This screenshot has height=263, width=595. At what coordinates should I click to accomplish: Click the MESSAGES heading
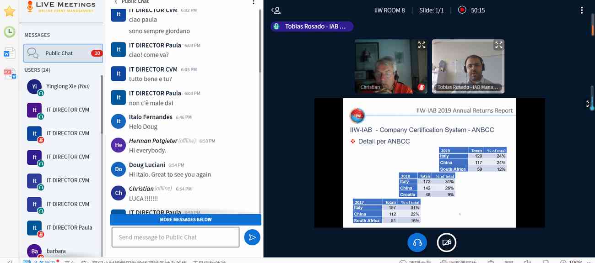click(x=37, y=35)
